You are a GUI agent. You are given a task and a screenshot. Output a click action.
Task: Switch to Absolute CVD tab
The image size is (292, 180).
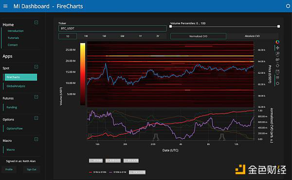[252, 36]
